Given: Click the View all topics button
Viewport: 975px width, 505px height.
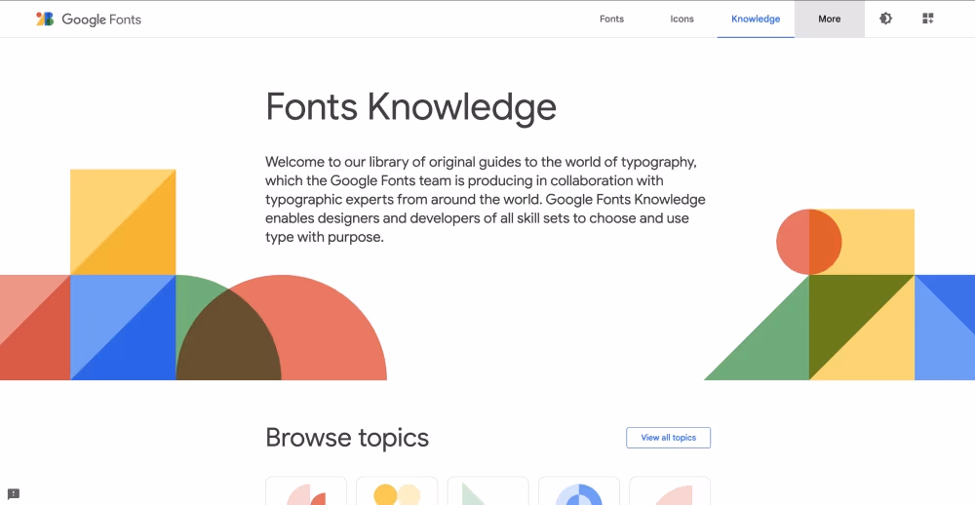Looking at the screenshot, I should click(x=669, y=438).
